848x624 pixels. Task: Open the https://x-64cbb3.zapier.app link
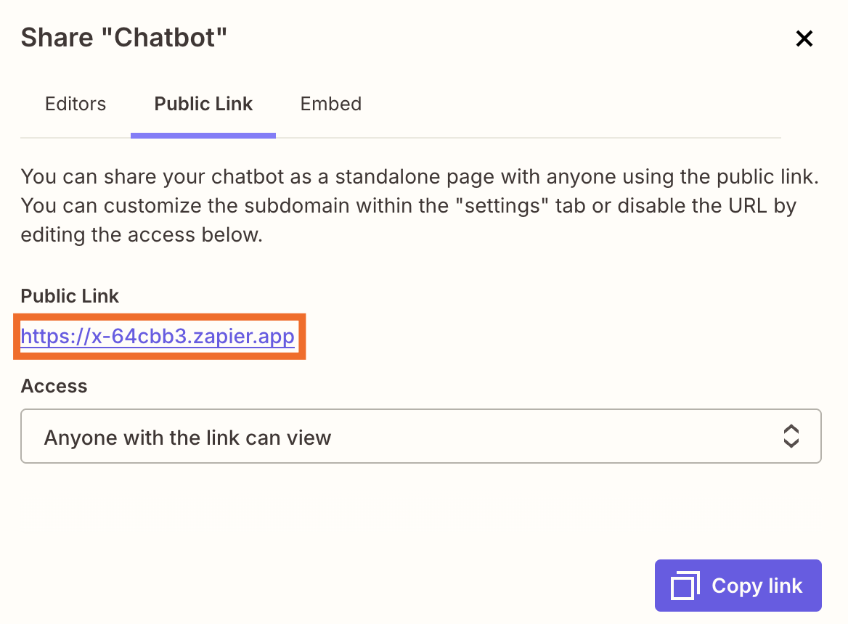(158, 336)
